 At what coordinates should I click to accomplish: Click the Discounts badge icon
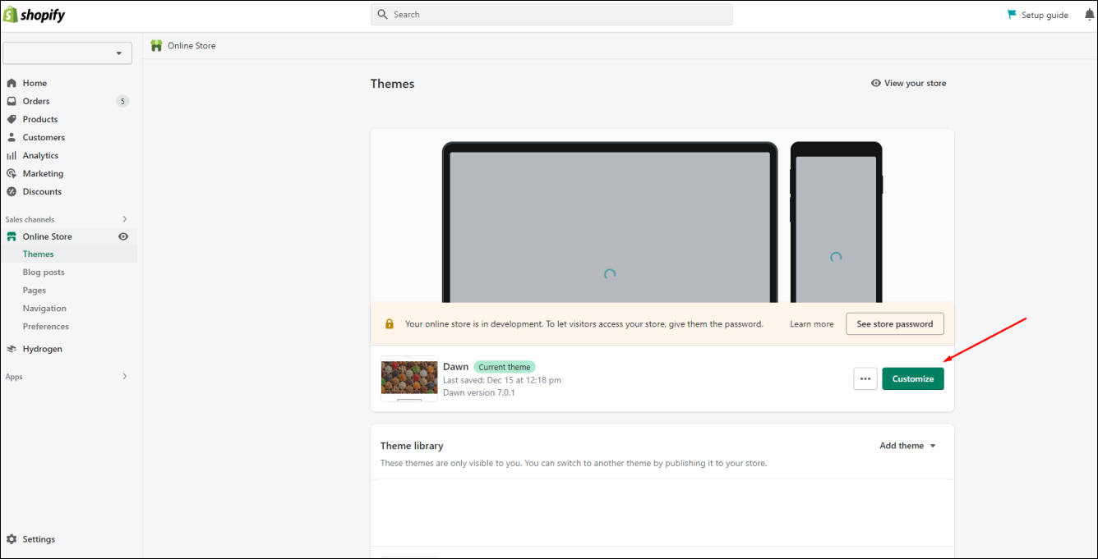coord(12,191)
